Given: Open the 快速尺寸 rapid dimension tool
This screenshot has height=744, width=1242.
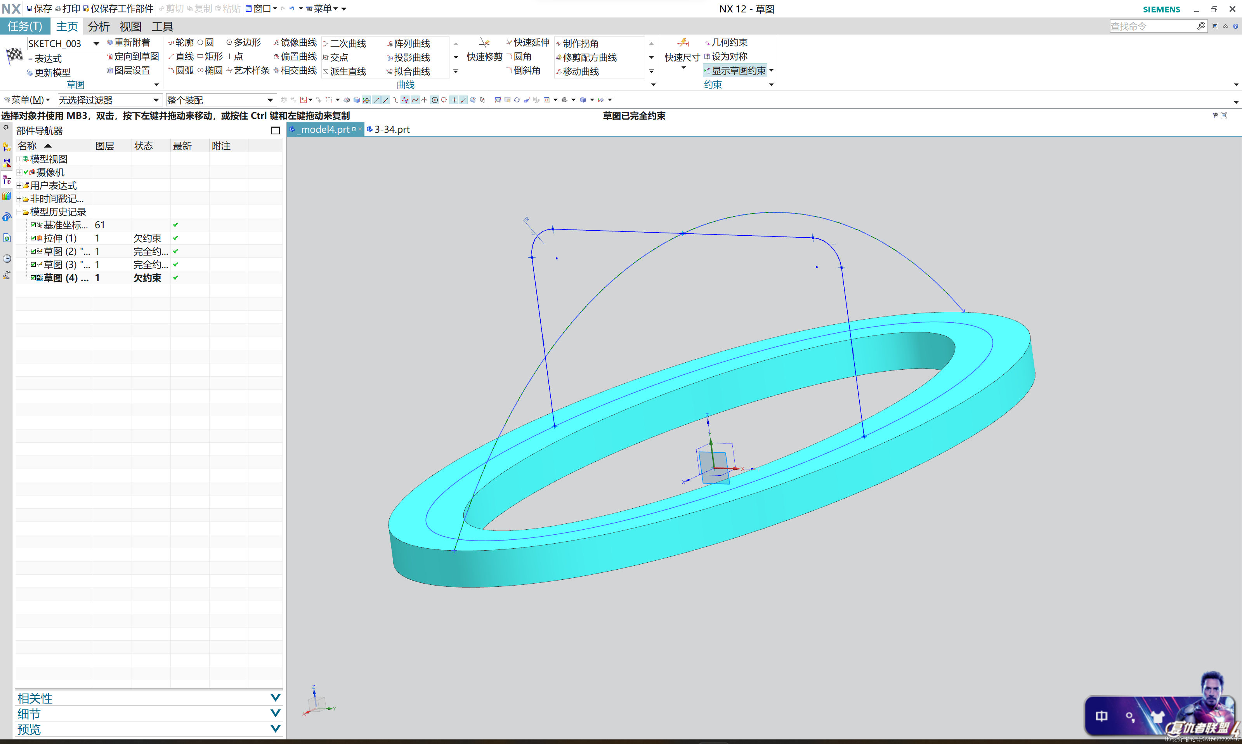Looking at the screenshot, I should (682, 50).
